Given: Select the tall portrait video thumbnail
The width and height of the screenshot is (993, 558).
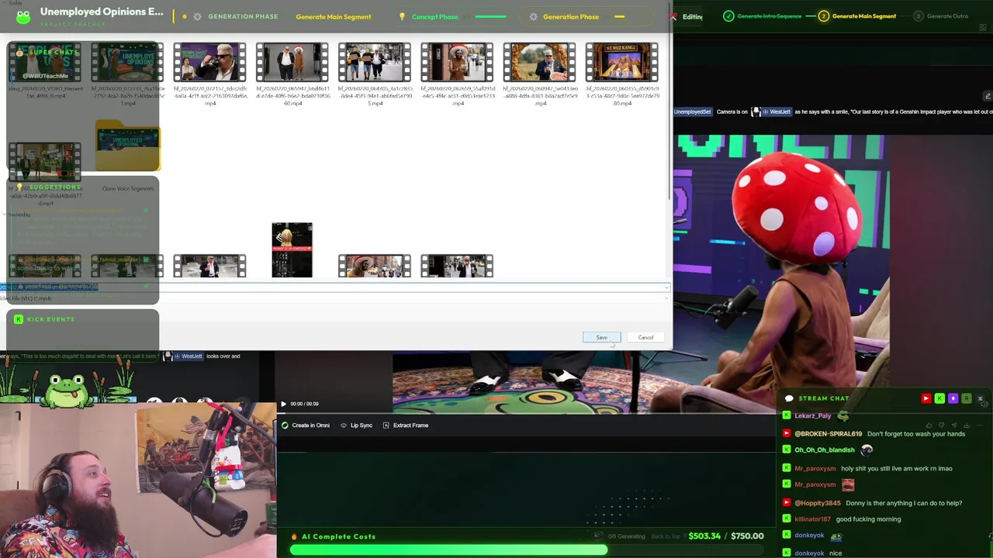Looking at the screenshot, I should [292, 250].
